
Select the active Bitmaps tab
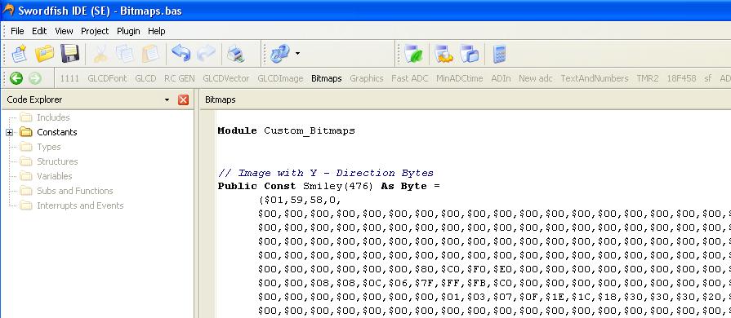point(327,79)
